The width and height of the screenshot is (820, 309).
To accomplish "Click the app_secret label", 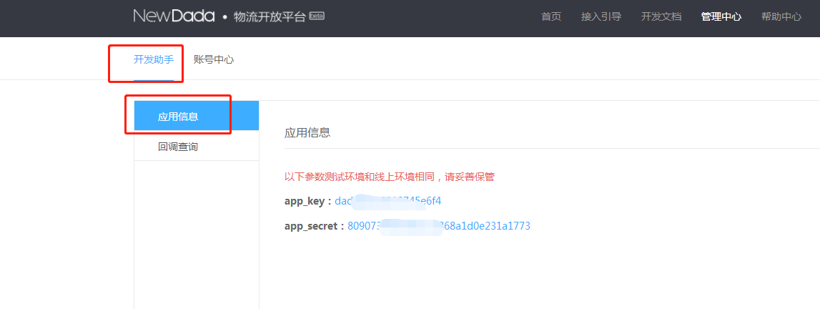I will pyautogui.click(x=315, y=227).
